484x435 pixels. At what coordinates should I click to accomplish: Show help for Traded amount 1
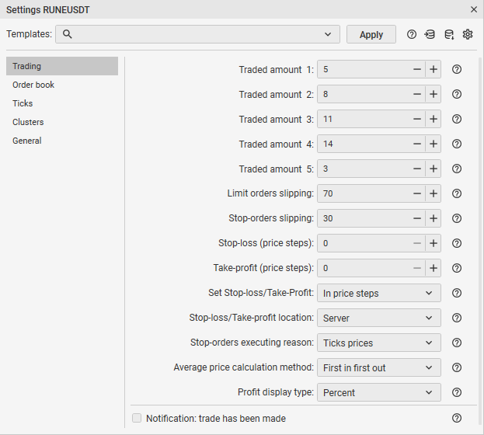(457, 69)
